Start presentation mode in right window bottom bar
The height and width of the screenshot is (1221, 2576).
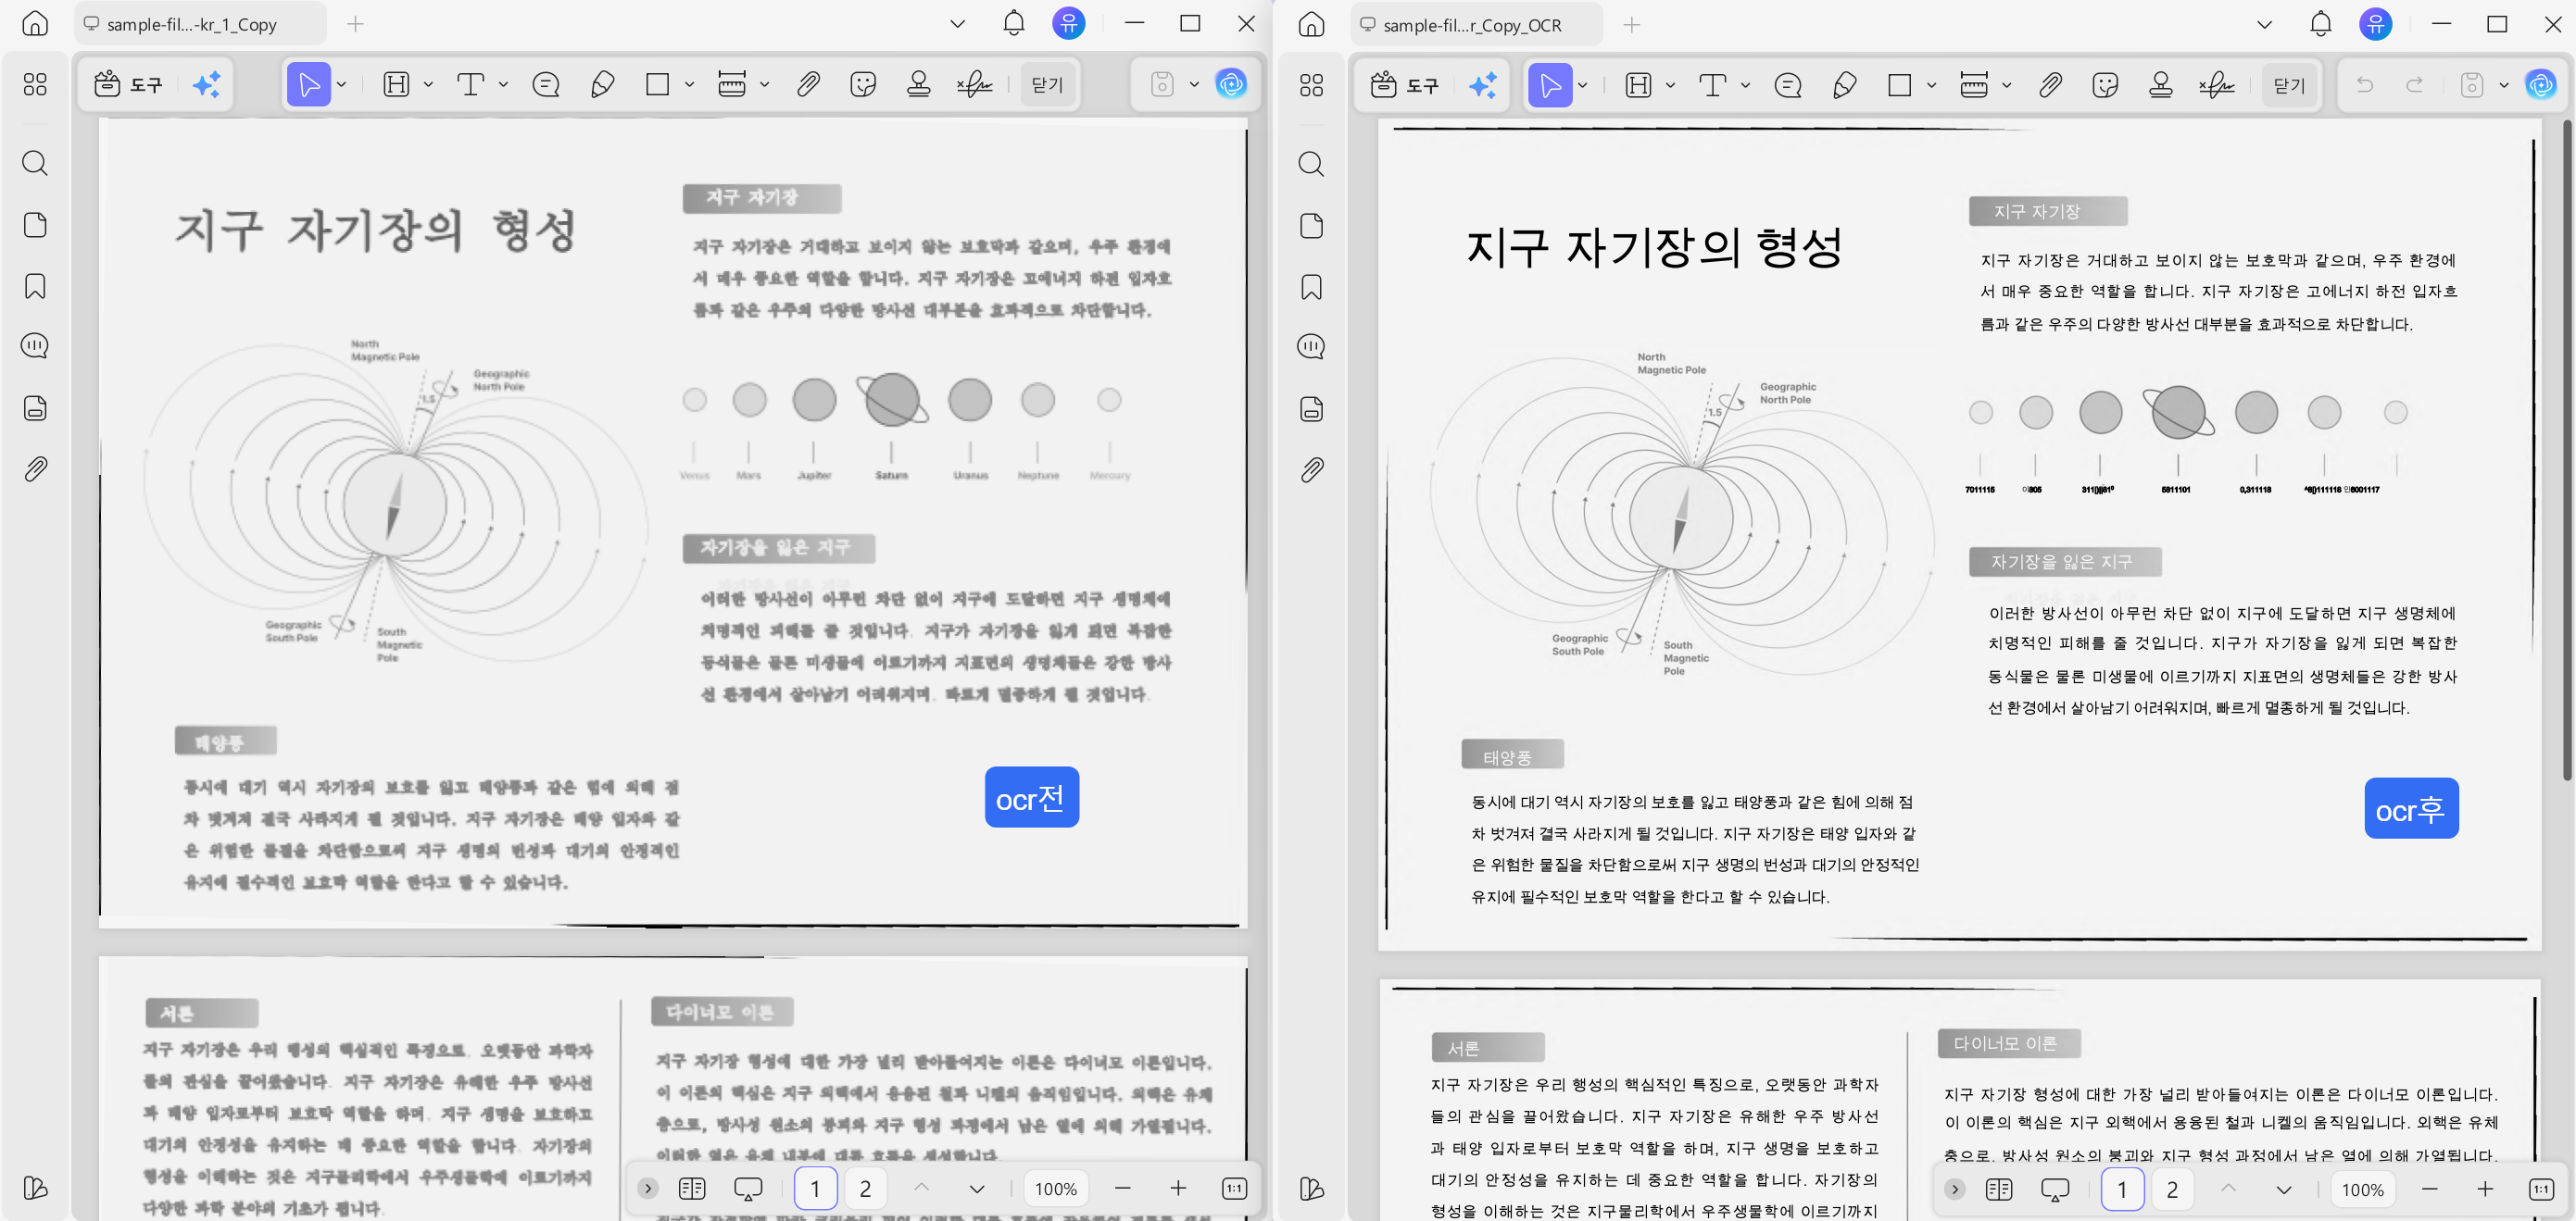click(2055, 1189)
